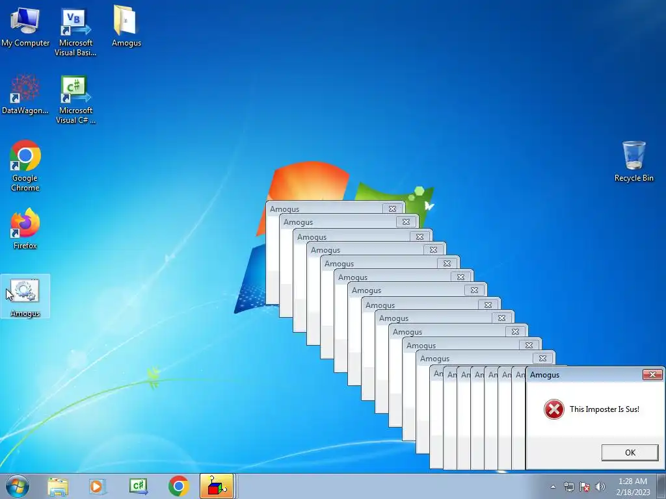Close the fifth cascaded Amogus window

tap(447, 264)
